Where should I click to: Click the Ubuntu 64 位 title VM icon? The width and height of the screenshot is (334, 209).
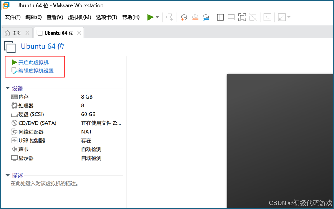10,47
